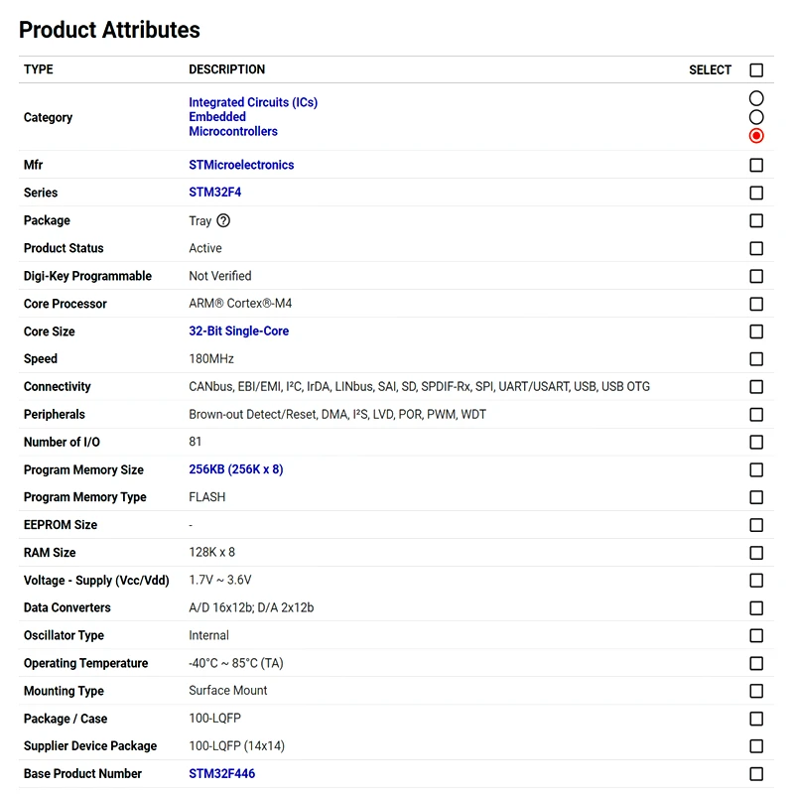
Task: Check the Mfr STMicroelectronics checkbox
Action: (756, 166)
